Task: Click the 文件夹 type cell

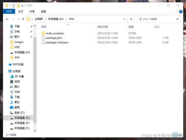Action: pyautogui.click(x=132, y=33)
